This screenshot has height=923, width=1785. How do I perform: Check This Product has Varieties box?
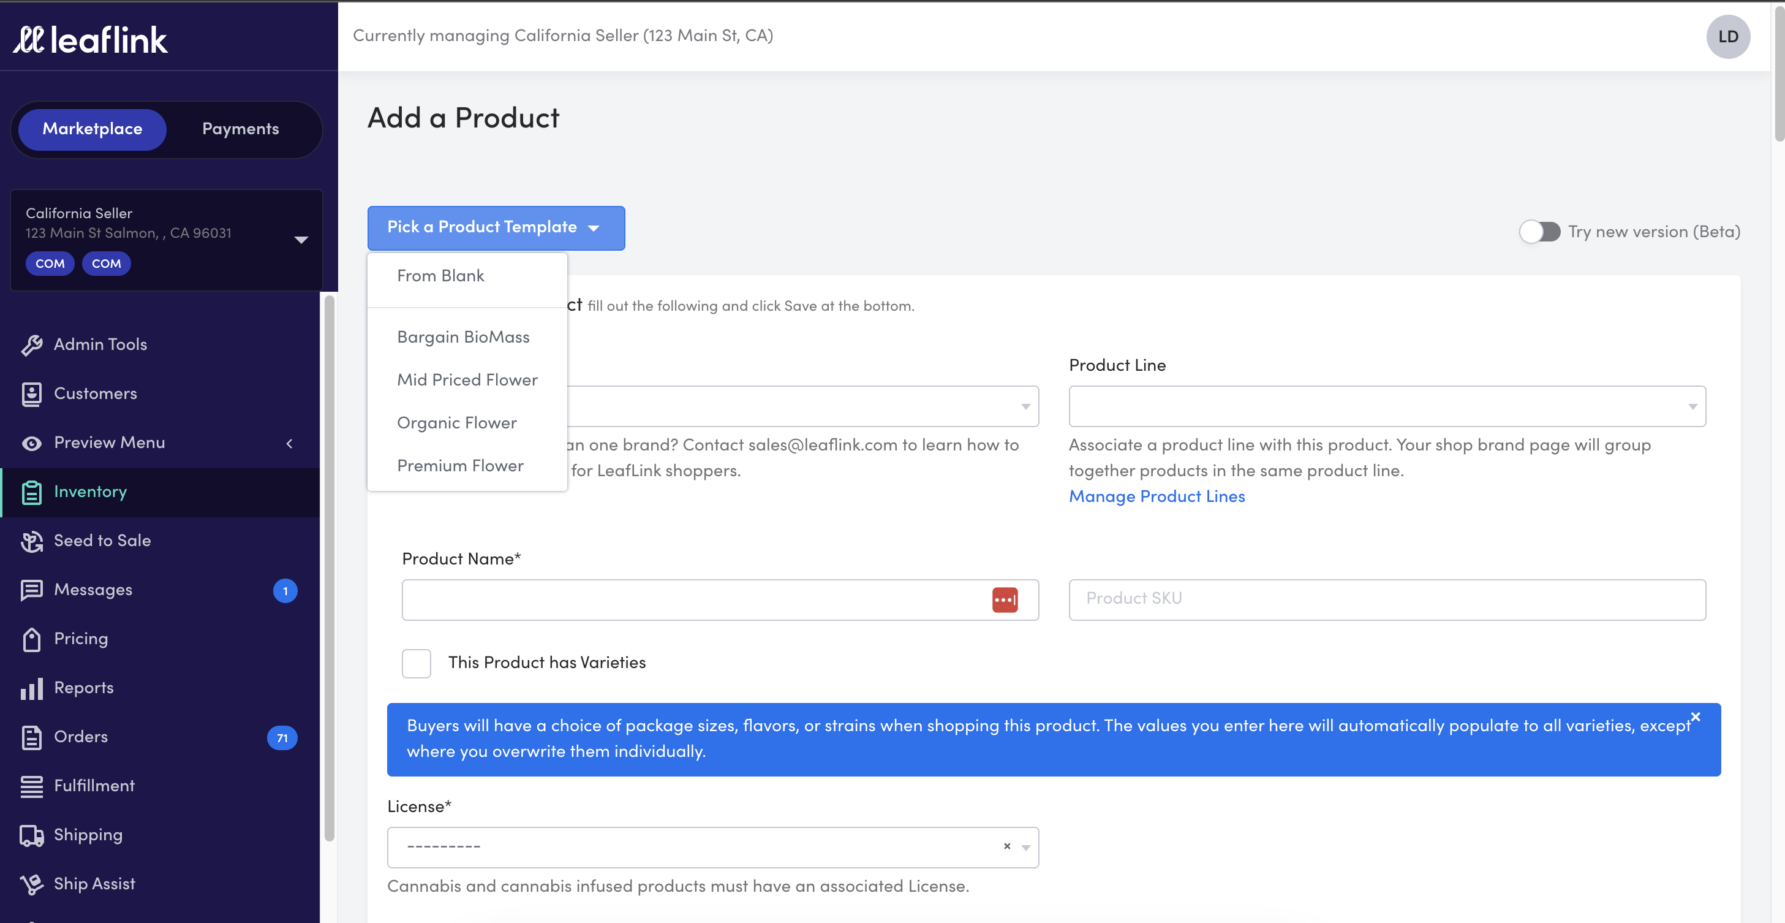(416, 663)
